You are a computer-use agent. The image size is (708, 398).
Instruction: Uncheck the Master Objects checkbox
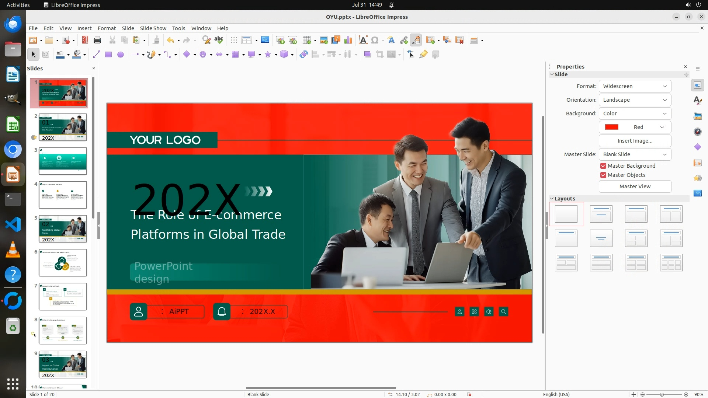tap(603, 175)
